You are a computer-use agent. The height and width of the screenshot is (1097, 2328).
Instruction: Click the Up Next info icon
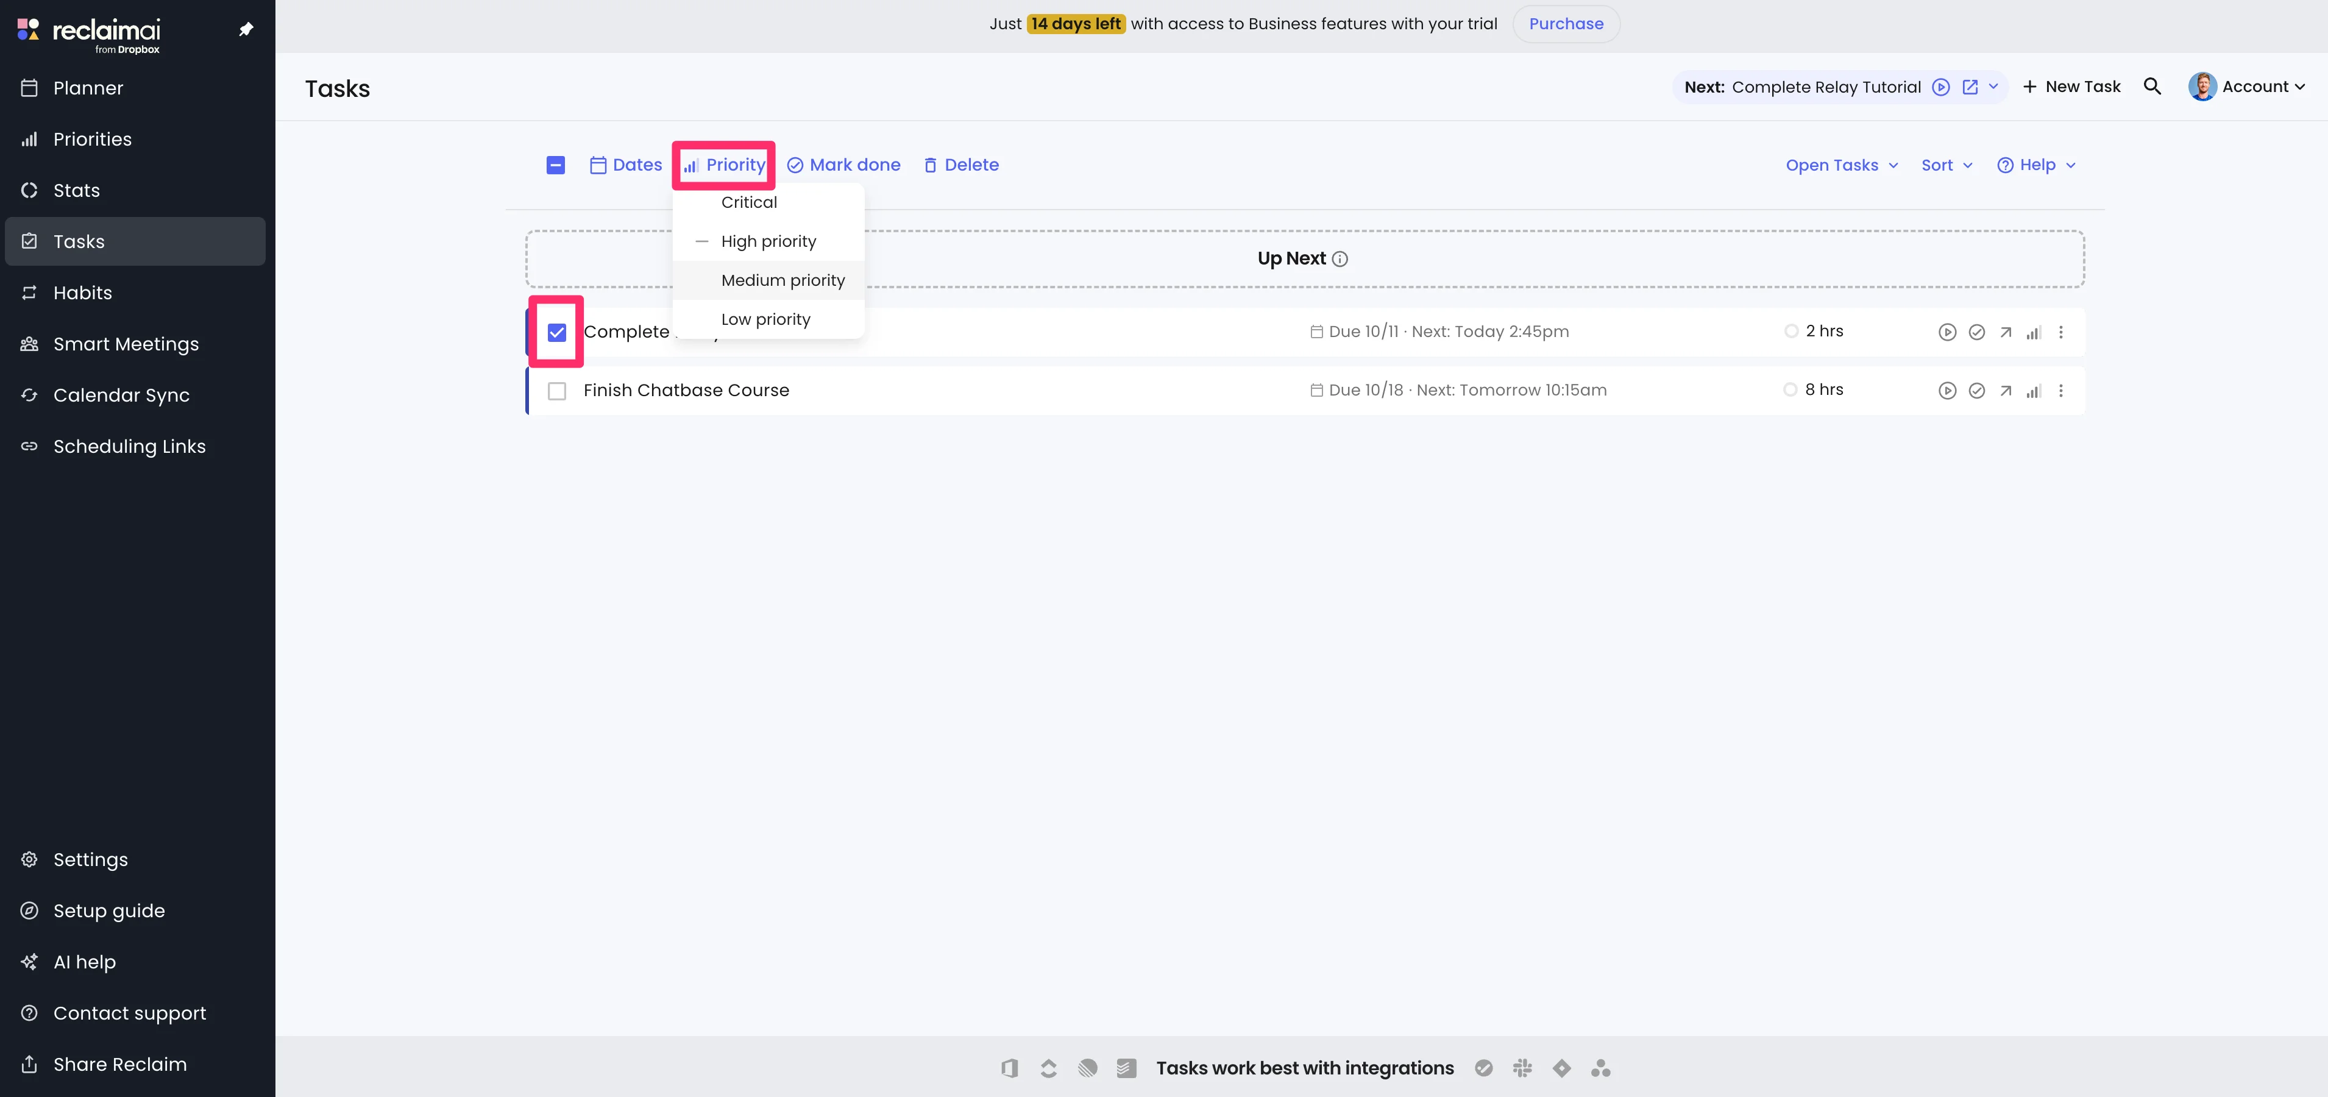[x=1340, y=260]
